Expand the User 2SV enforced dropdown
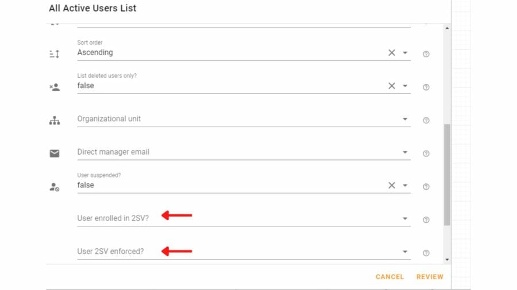The image size is (517, 290). pyautogui.click(x=405, y=252)
